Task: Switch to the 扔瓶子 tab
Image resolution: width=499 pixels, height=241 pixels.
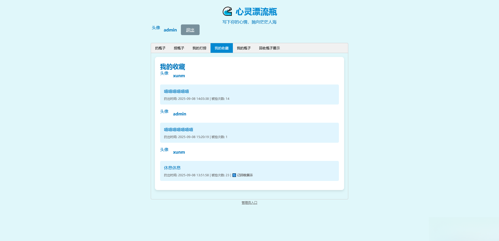Action: [x=160, y=48]
